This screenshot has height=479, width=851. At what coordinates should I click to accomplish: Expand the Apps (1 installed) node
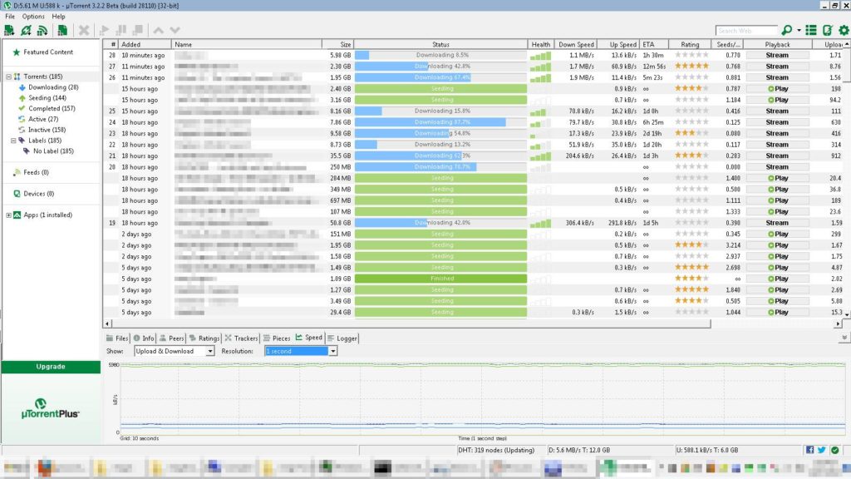point(8,215)
